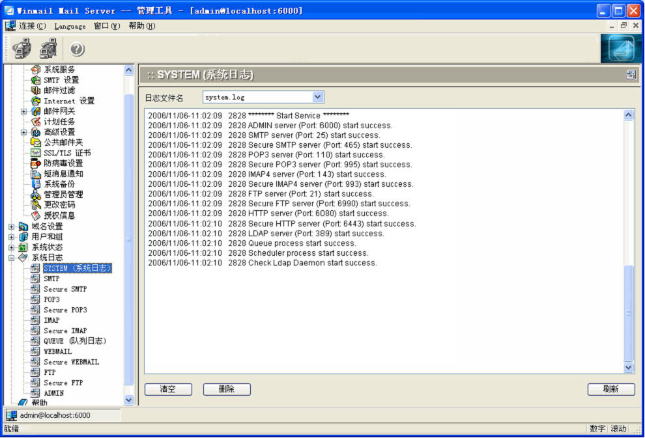Expand the 用户和组 tree node

[x=12, y=237]
